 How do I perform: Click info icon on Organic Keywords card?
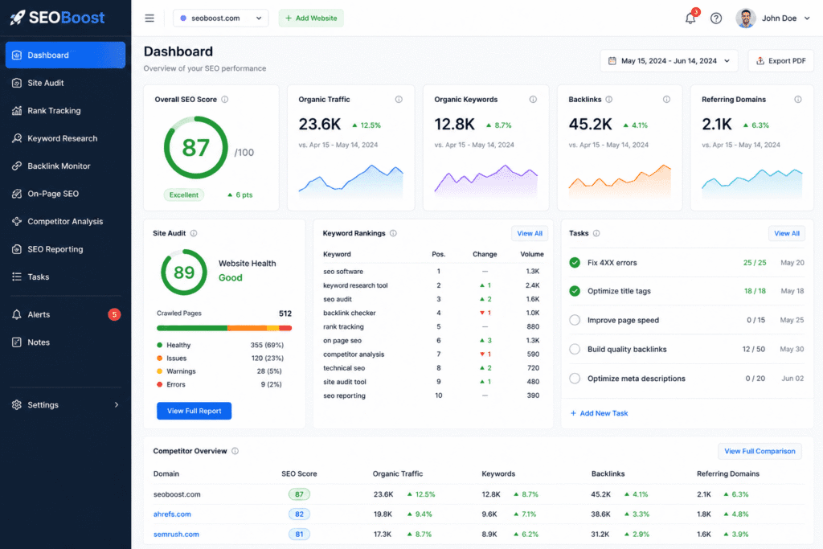534,99
